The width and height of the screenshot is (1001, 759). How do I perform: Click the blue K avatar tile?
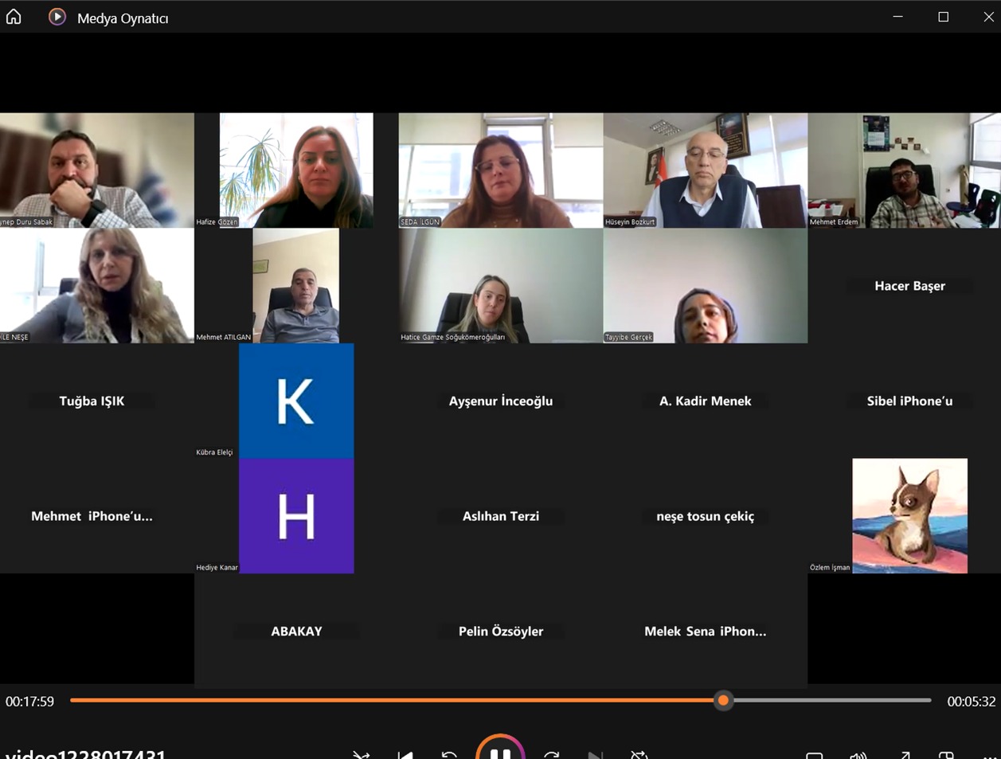coord(296,401)
